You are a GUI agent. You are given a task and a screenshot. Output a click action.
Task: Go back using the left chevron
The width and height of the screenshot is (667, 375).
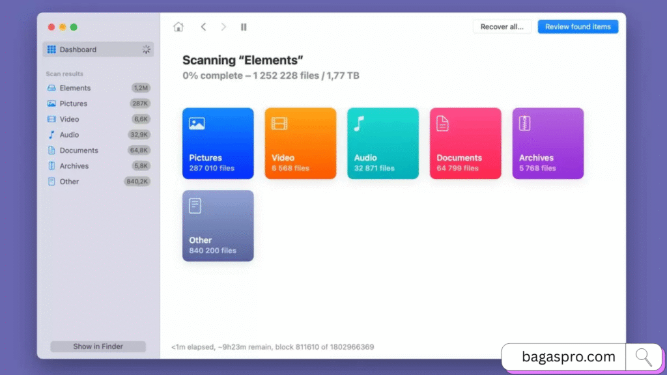click(203, 27)
